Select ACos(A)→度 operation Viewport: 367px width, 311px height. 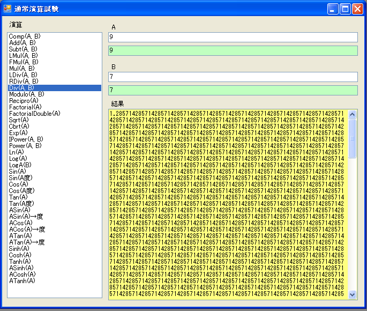55,229
